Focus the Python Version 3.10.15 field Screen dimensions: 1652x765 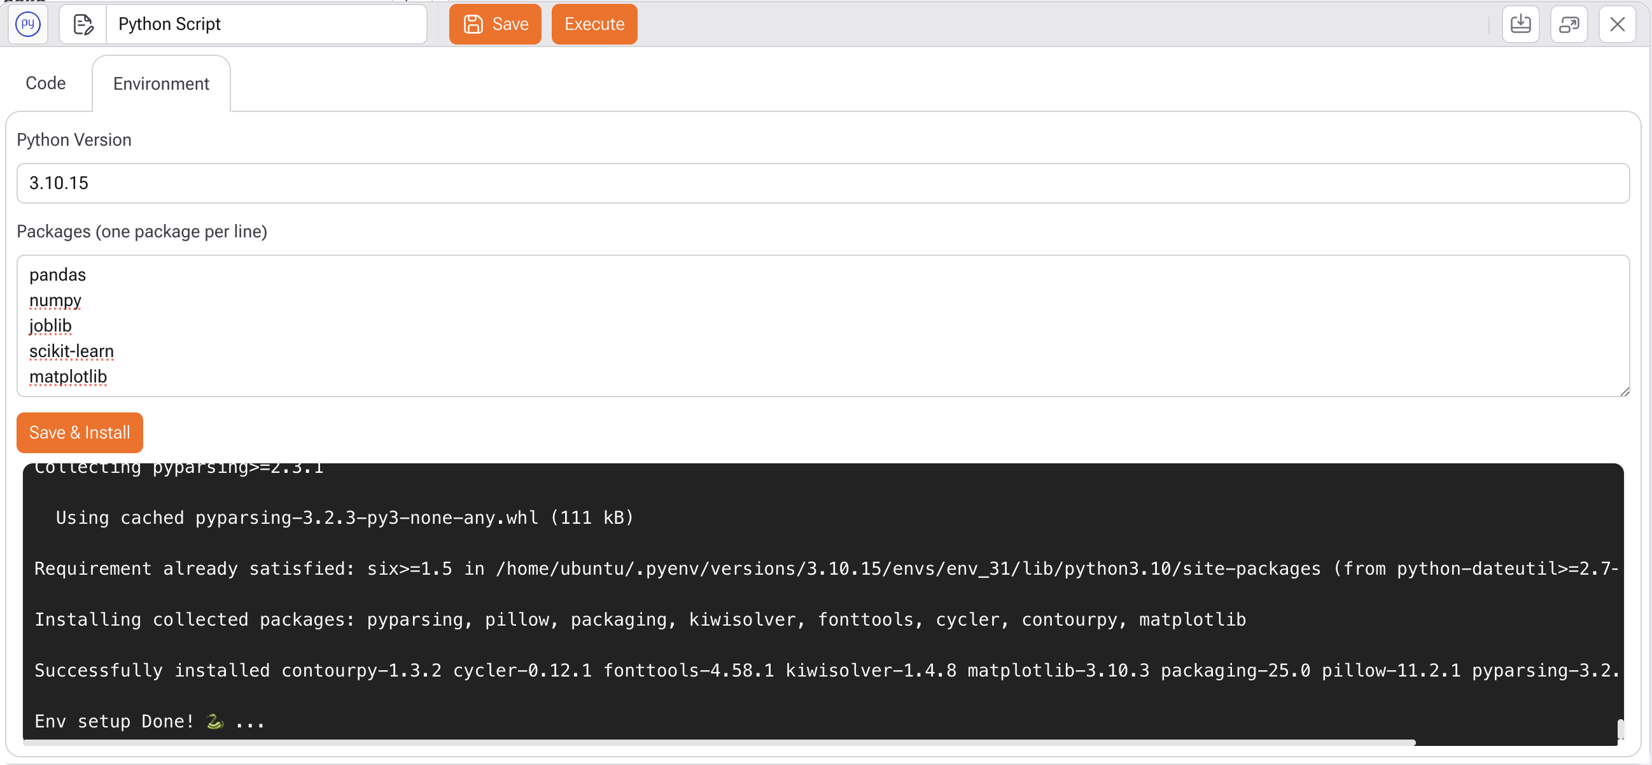(822, 183)
